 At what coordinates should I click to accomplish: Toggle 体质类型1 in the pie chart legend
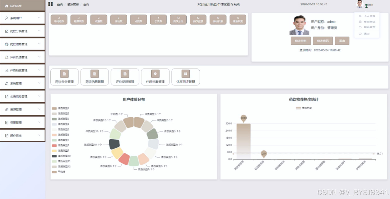(61, 108)
